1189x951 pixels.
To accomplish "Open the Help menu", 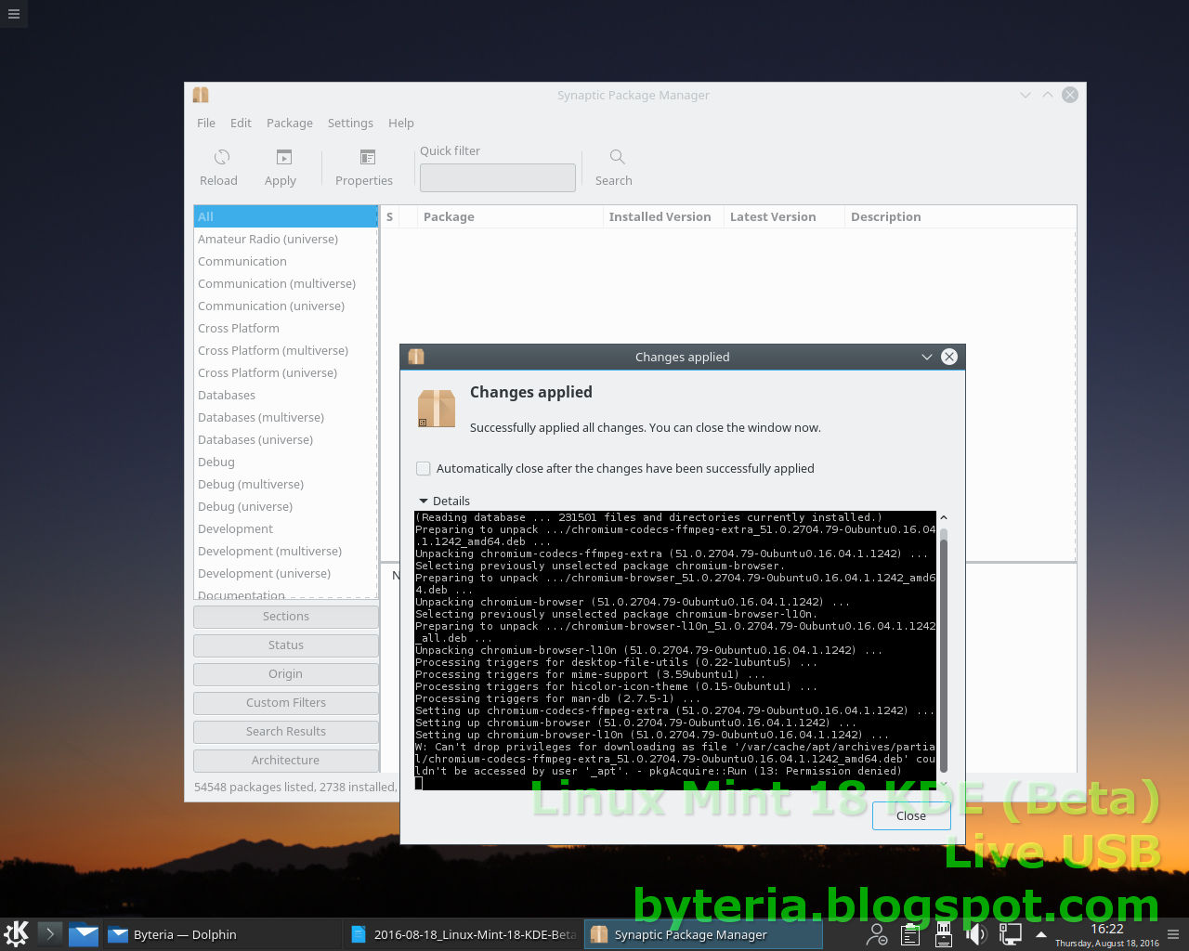I will tap(401, 123).
